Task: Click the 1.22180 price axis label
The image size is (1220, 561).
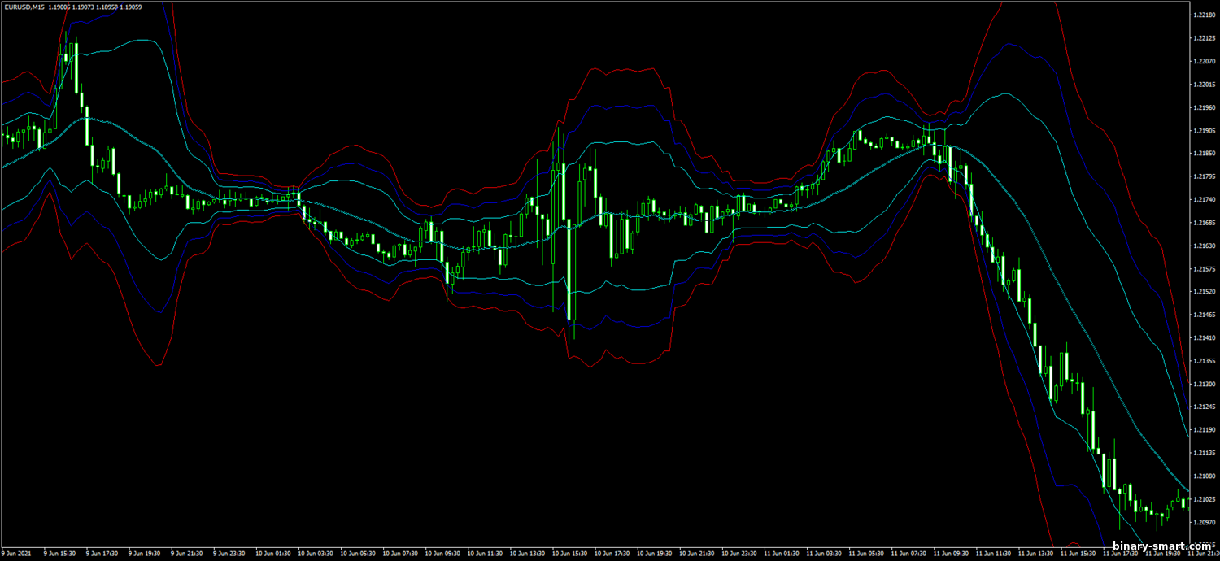Action: (x=1205, y=15)
